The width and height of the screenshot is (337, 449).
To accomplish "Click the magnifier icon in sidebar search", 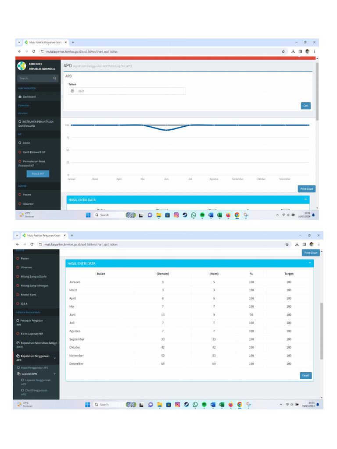I will 55,78.
